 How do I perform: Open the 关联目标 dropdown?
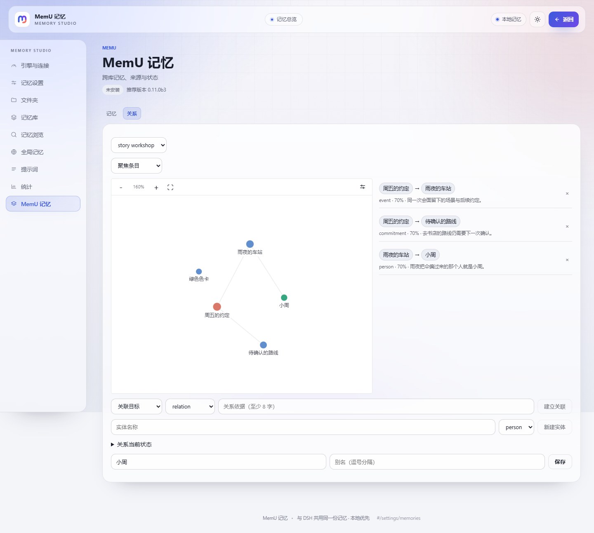coord(137,406)
